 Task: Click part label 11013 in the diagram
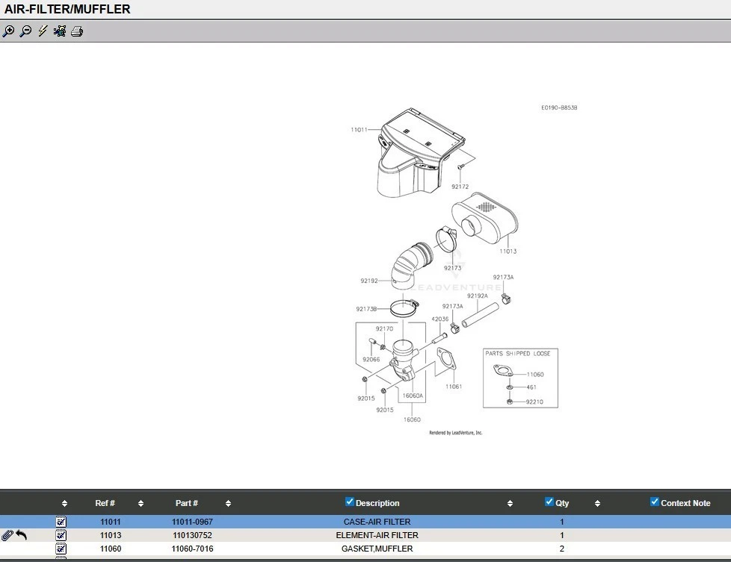(x=508, y=252)
